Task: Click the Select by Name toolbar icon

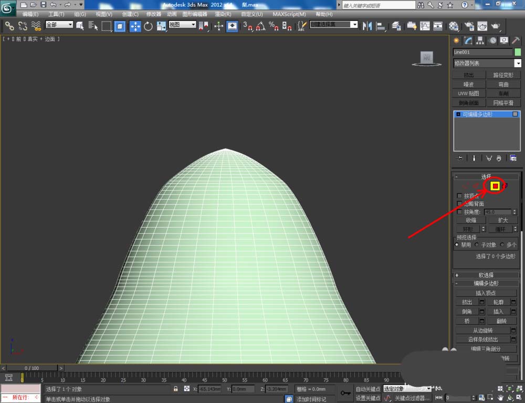Action: pos(93,26)
